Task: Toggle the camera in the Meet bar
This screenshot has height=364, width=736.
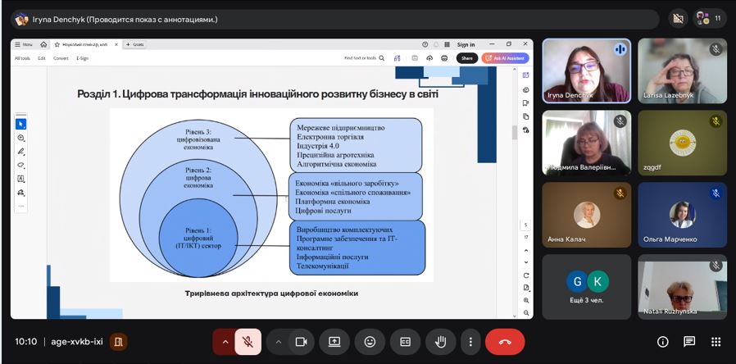Action: tap(301, 342)
